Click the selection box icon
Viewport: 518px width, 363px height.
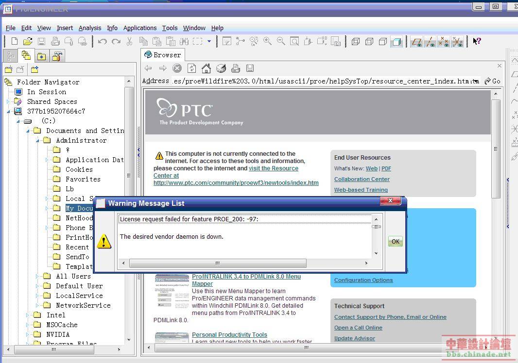198,41
